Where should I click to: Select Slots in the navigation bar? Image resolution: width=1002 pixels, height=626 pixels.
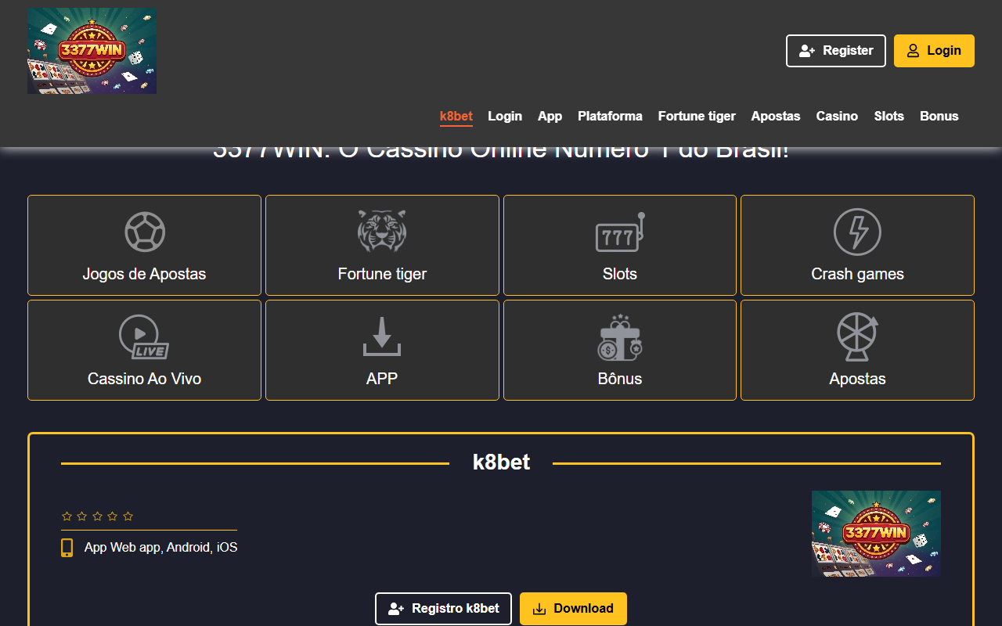tap(889, 116)
